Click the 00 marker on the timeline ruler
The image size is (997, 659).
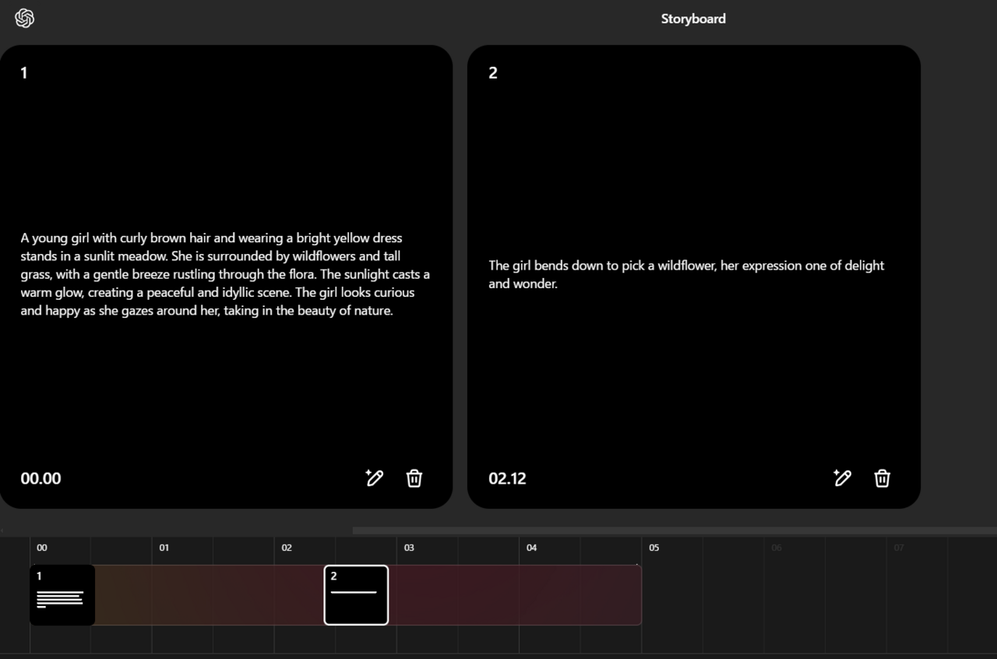(x=42, y=548)
